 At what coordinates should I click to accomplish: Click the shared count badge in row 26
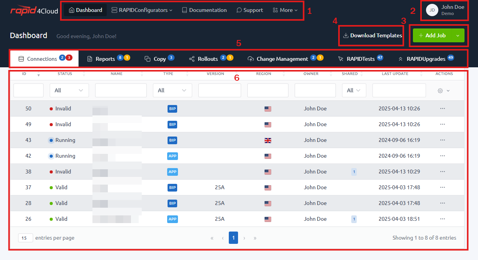click(x=354, y=219)
